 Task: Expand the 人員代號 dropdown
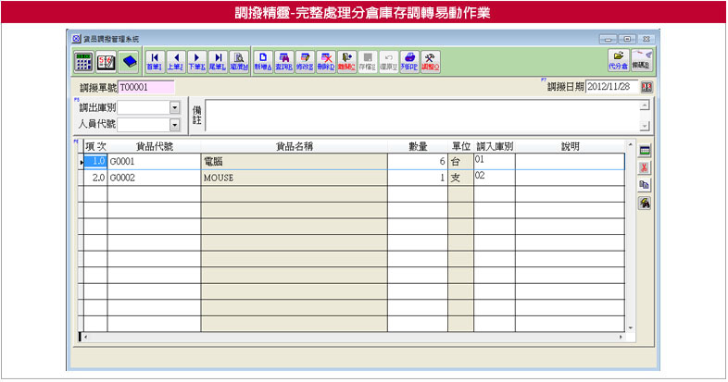[x=174, y=124]
